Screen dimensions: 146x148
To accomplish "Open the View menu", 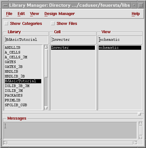I will tap(35, 14).
